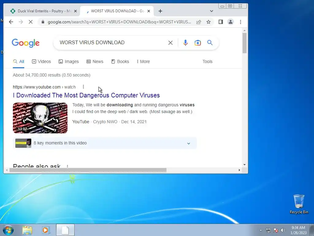
Task: Click the scroll down arrow
Action: coord(244,165)
